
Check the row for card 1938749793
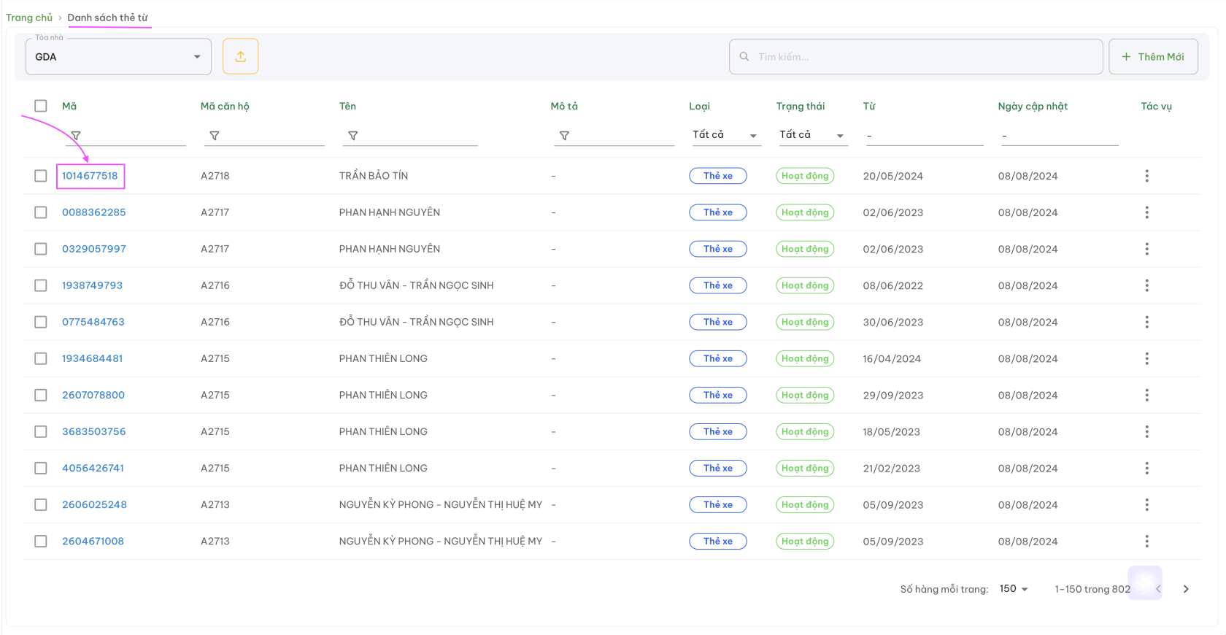41,285
